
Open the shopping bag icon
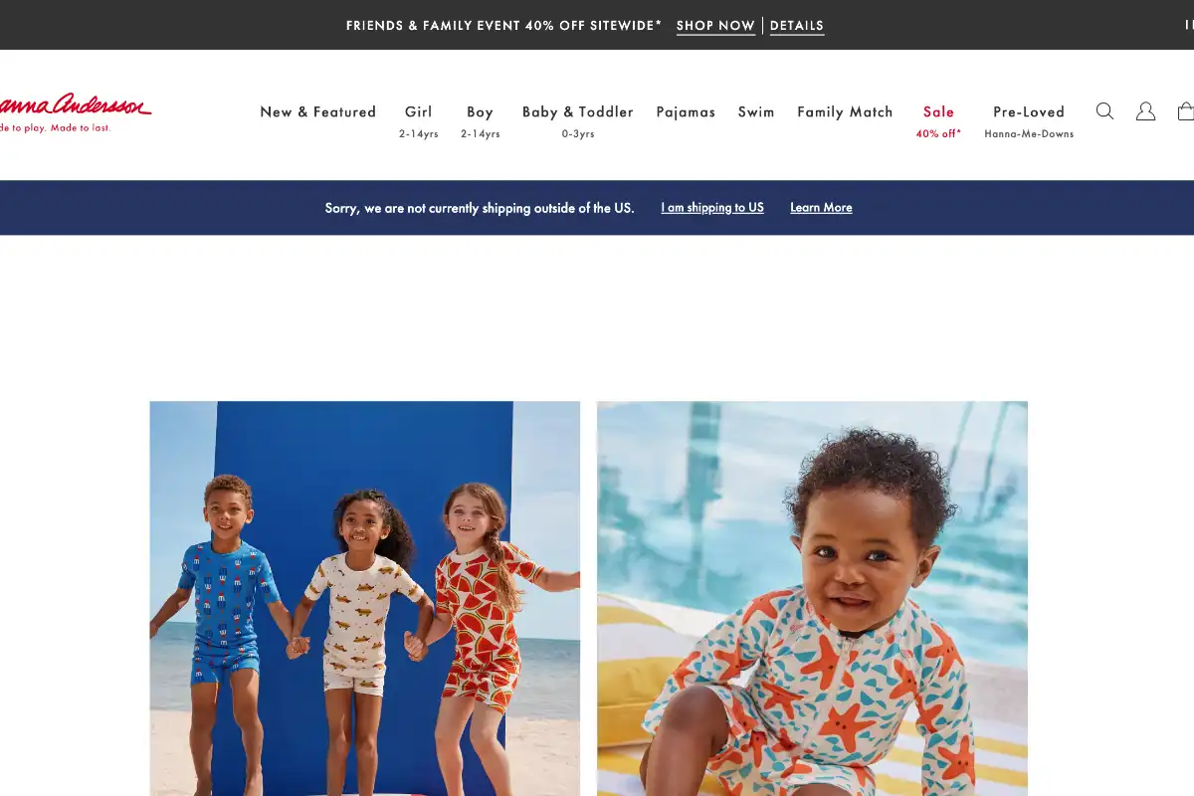click(x=1186, y=111)
